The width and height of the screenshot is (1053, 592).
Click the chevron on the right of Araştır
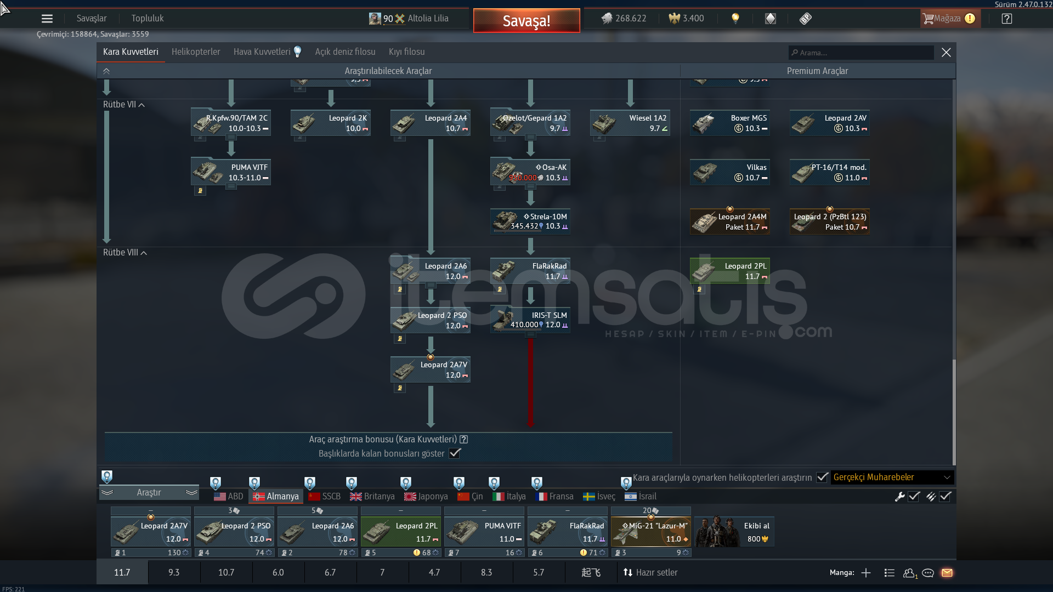coord(191,493)
